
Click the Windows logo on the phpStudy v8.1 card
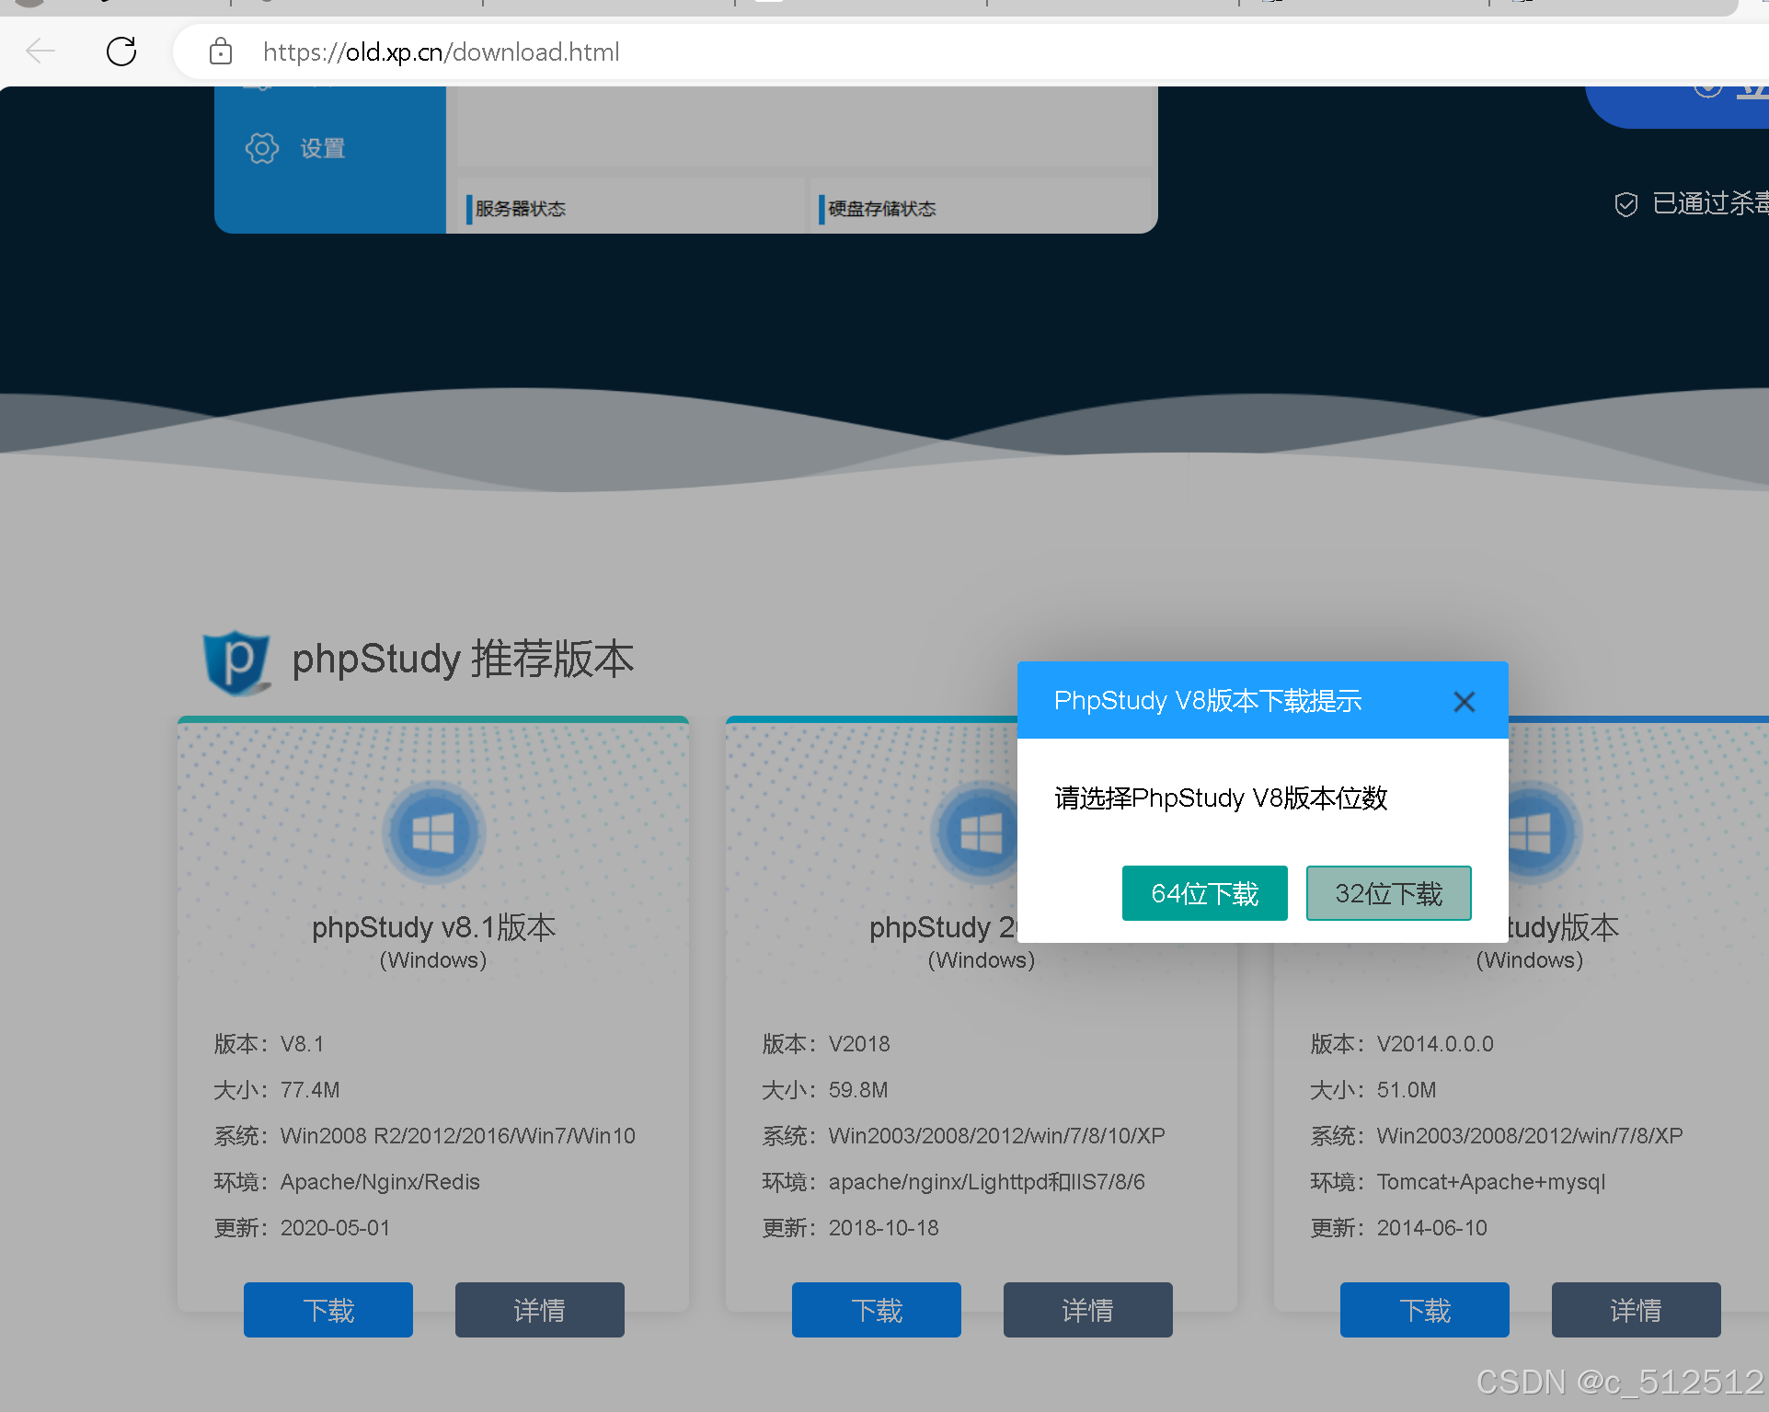pos(432,831)
